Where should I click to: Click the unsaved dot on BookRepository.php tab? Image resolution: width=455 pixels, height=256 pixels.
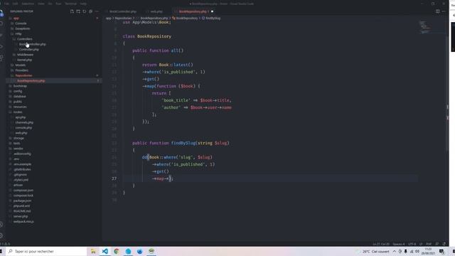point(212,11)
